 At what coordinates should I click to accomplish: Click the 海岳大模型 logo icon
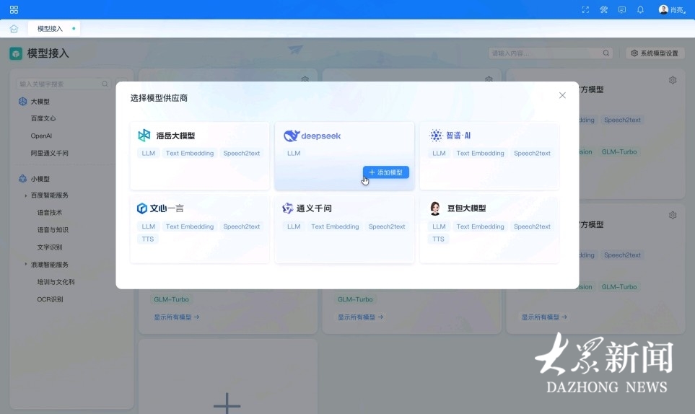point(144,136)
